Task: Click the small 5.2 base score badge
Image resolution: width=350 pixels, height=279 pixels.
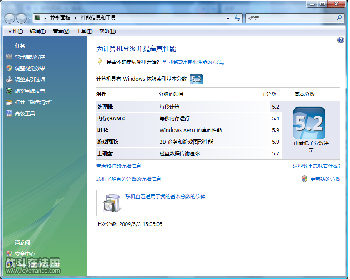Action: [196, 79]
